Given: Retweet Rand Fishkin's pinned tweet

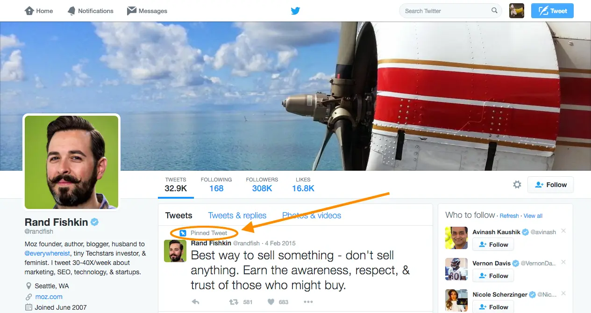Looking at the screenshot, I should coord(234,302).
